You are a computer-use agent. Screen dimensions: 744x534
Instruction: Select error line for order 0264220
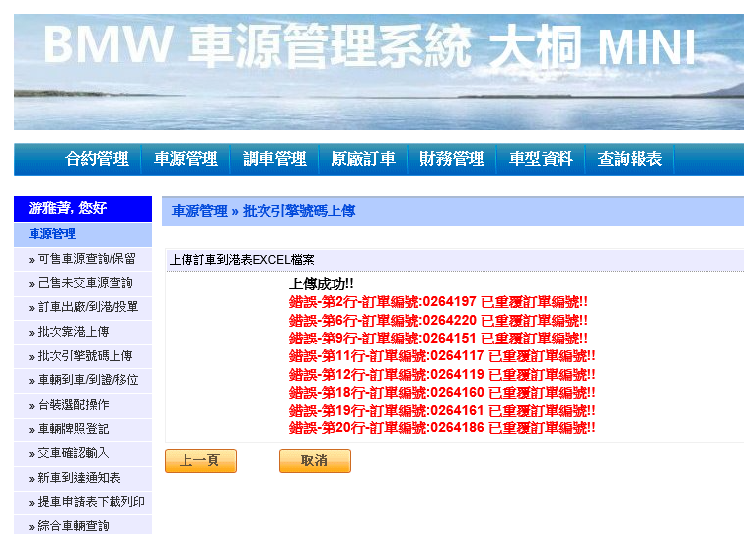[438, 321]
